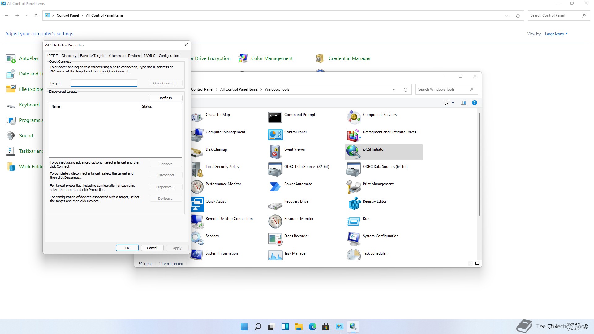Open Character Map in Windows Tools
Screen dimensions: 594x334
tap(197, 118)
